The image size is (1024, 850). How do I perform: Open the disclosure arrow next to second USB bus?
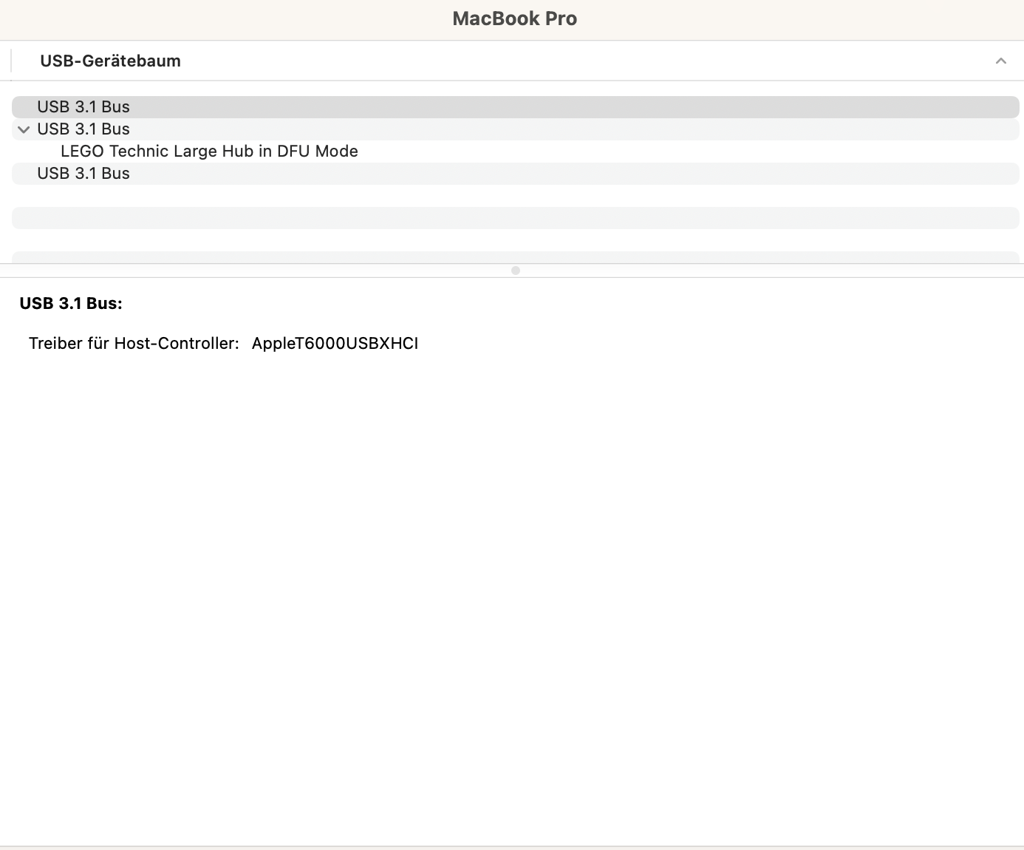23,129
